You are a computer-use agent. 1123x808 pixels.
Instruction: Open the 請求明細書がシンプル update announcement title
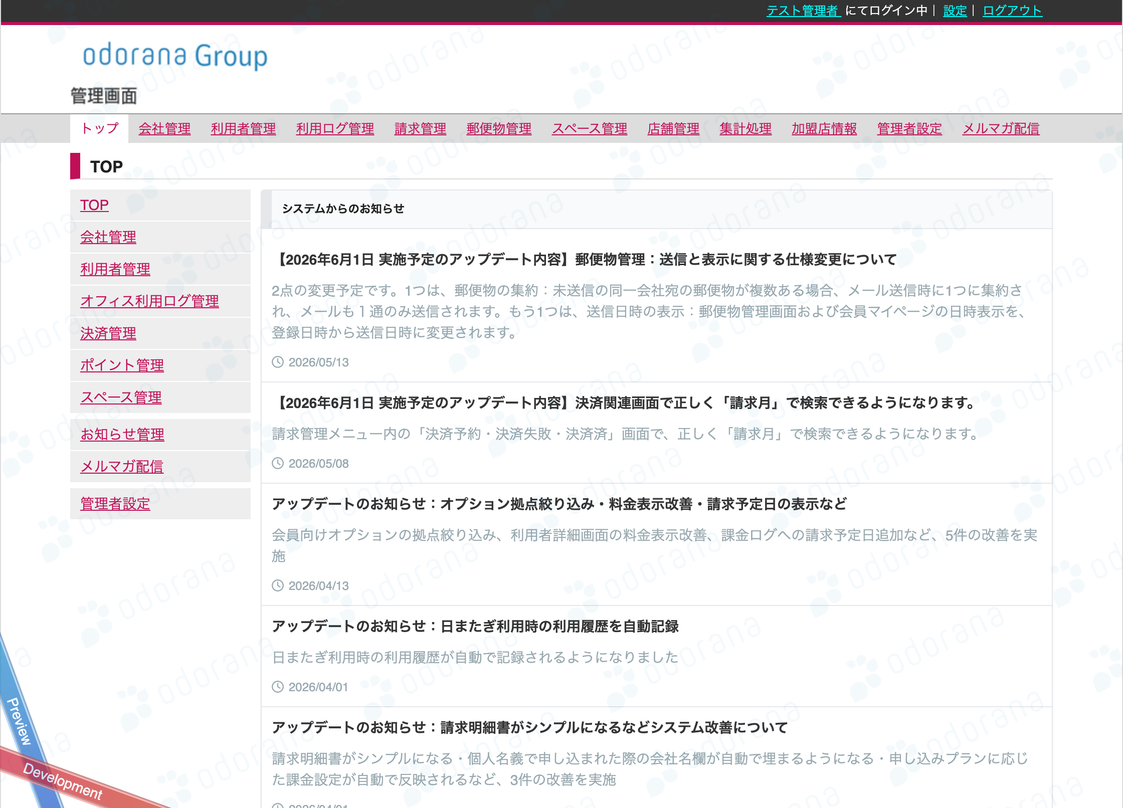(529, 728)
